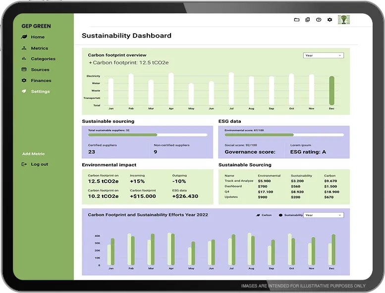This screenshot has height=293, width=385.
Task: Click the hanger icon beside Metrics
Action: point(24,48)
